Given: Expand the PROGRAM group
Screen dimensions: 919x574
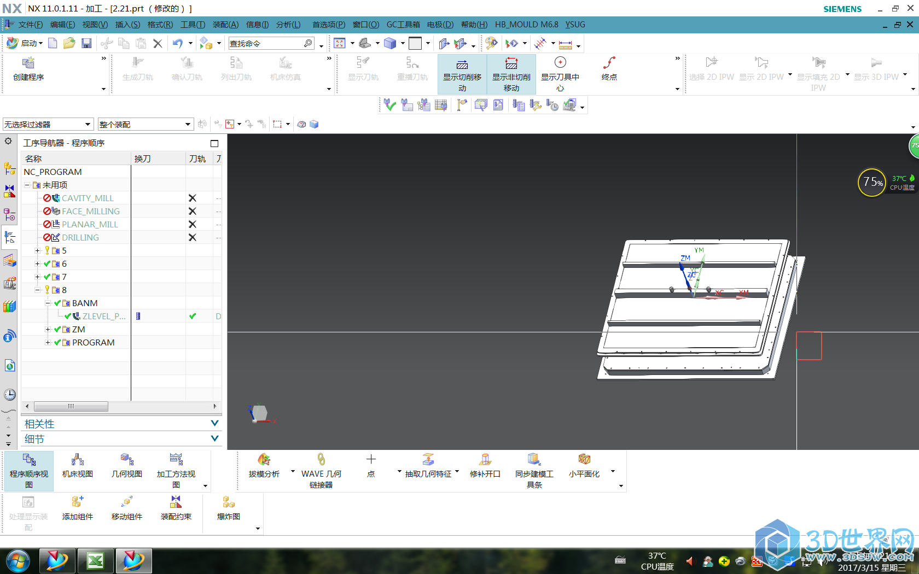Looking at the screenshot, I should pos(48,343).
